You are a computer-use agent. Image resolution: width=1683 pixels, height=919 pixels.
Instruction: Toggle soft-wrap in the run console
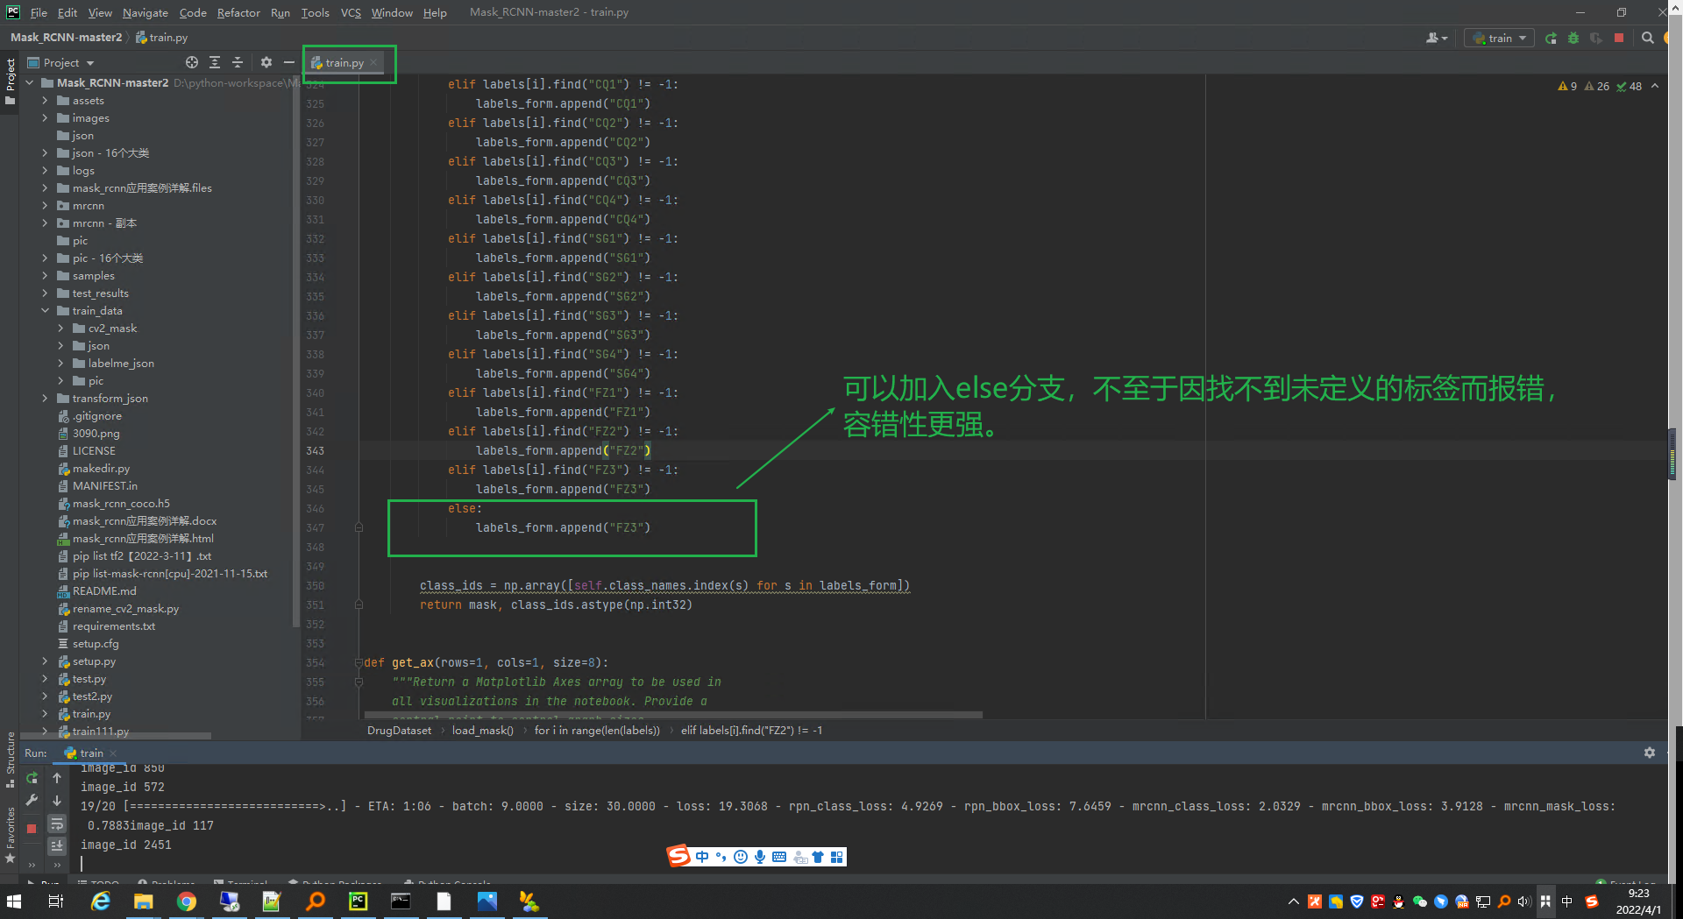point(57,824)
